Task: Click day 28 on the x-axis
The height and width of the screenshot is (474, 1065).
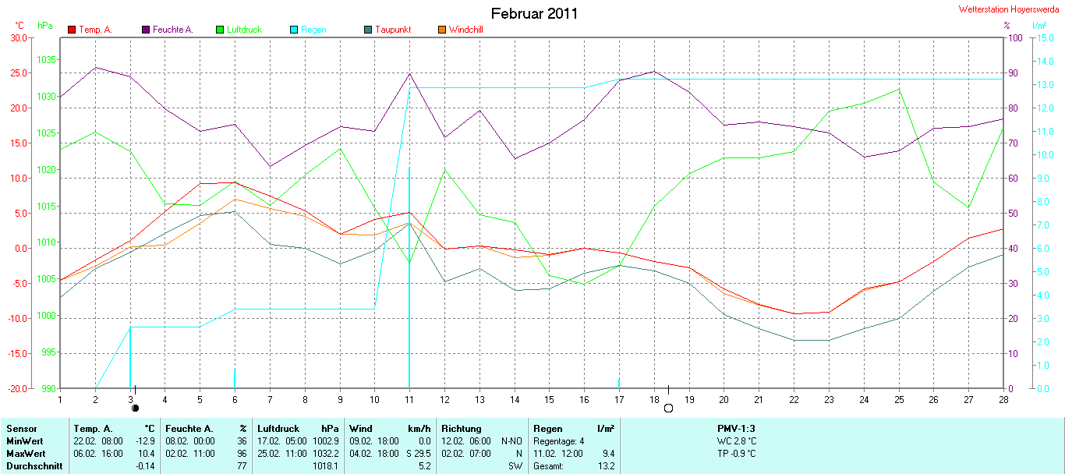Action: (1003, 399)
